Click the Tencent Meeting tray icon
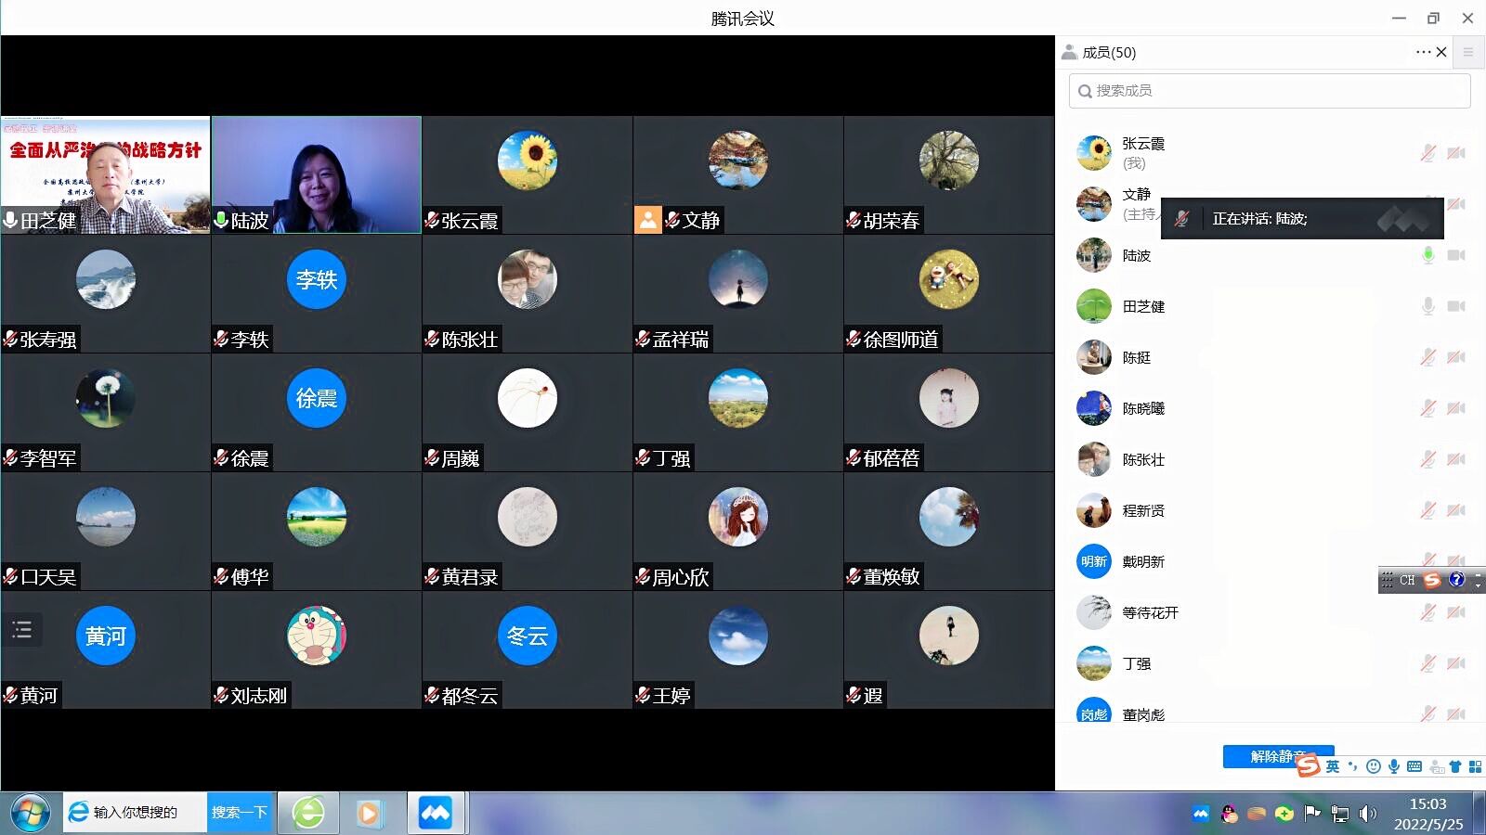This screenshot has height=835, width=1486. click(x=1201, y=814)
